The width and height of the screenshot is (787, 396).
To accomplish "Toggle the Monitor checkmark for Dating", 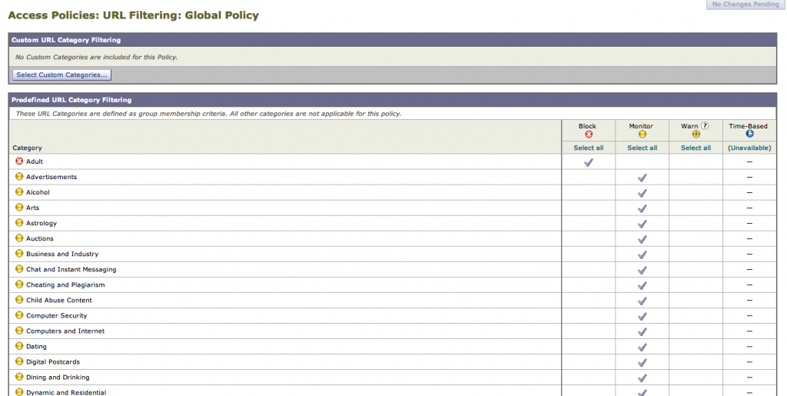I will 643,347.
